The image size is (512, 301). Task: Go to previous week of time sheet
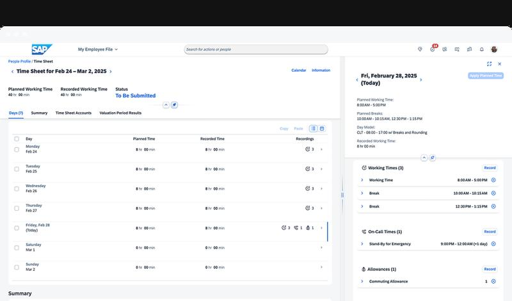(12, 71)
